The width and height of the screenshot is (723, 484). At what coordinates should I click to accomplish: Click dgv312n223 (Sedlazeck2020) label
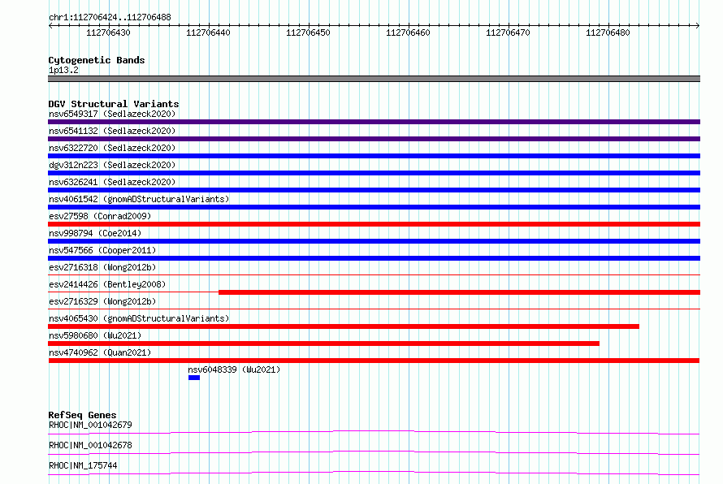pyautogui.click(x=112, y=165)
